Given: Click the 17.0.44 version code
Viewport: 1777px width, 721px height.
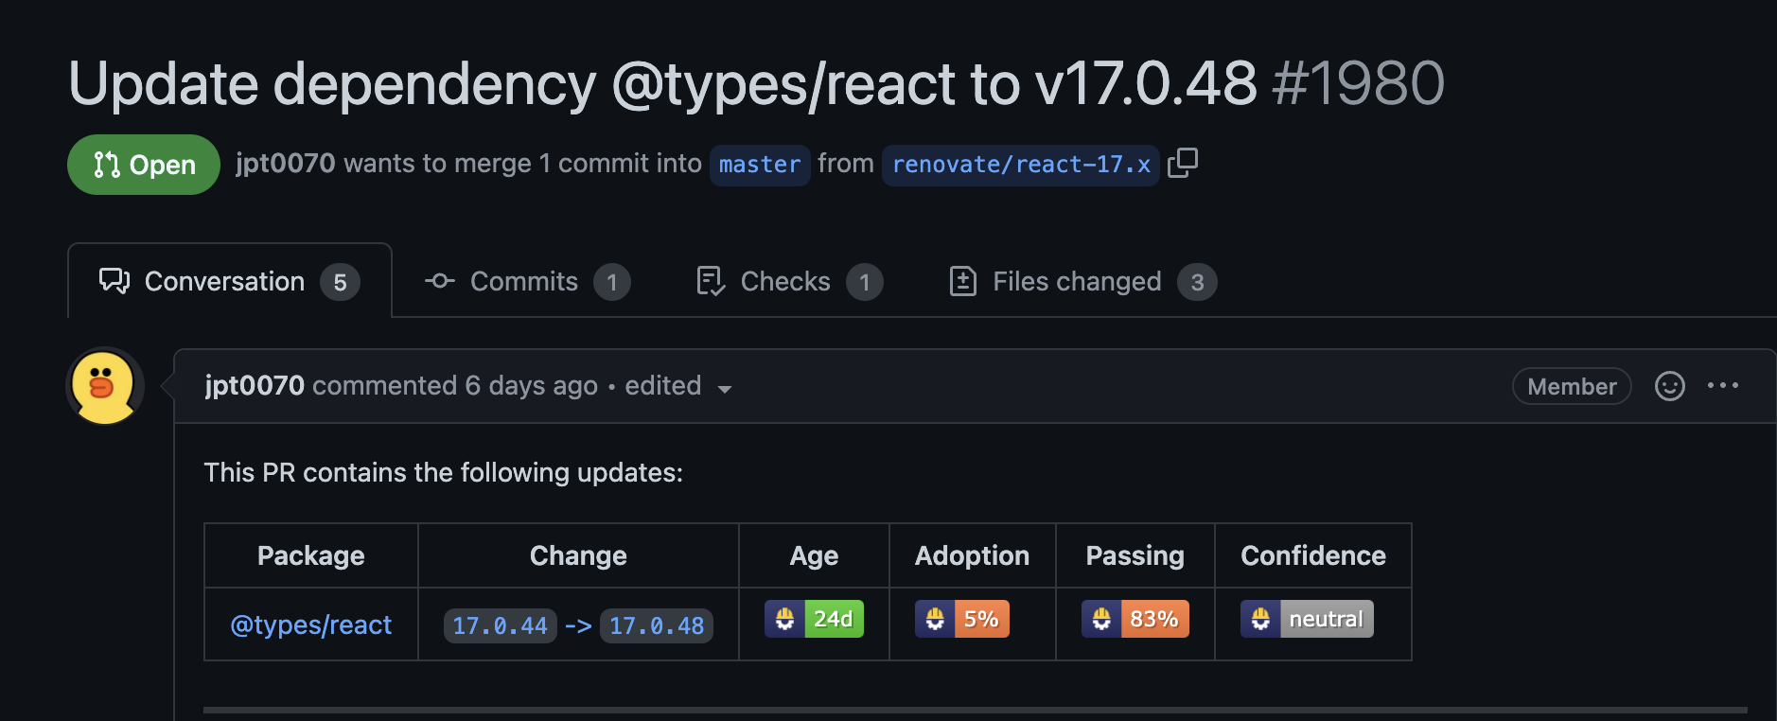Looking at the screenshot, I should coord(501,625).
